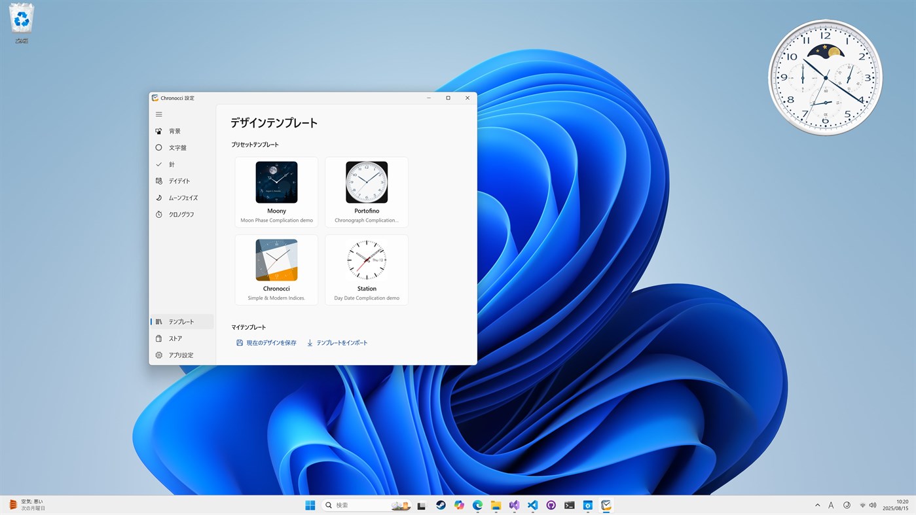Open the taskbar clock and calendar
This screenshot has height=515, width=916.
895,505
